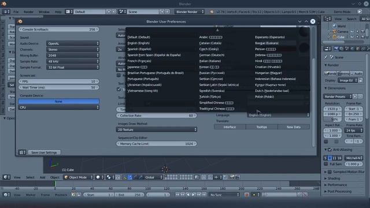
Task: Click the Camera object icon in outliner
Action: point(334,31)
